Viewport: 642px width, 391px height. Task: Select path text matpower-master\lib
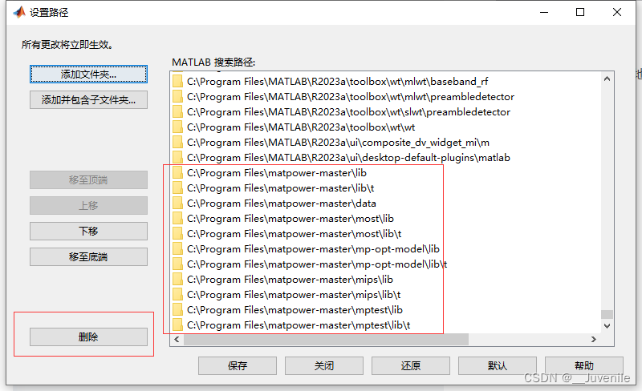tap(277, 173)
